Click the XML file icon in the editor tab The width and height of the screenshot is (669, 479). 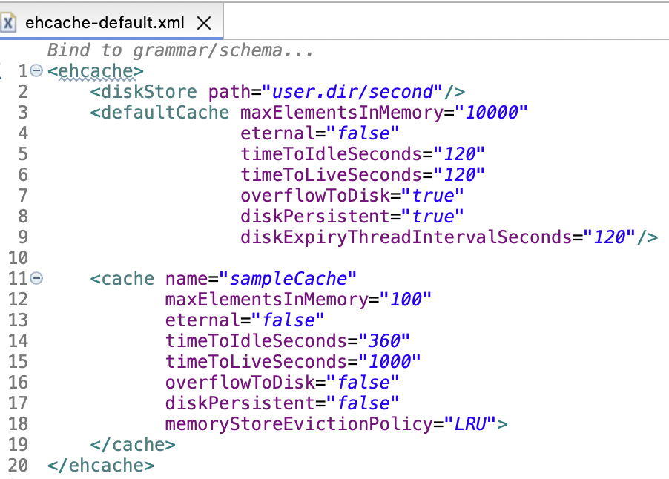(x=10, y=22)
